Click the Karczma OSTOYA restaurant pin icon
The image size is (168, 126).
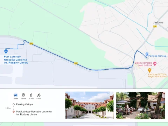click(x=149, y=70)
